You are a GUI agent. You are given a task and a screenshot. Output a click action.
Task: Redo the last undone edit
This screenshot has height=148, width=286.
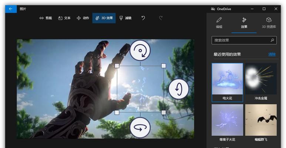161,18
